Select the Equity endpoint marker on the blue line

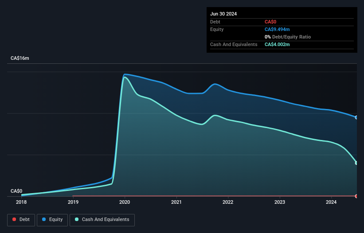[356, 117]
